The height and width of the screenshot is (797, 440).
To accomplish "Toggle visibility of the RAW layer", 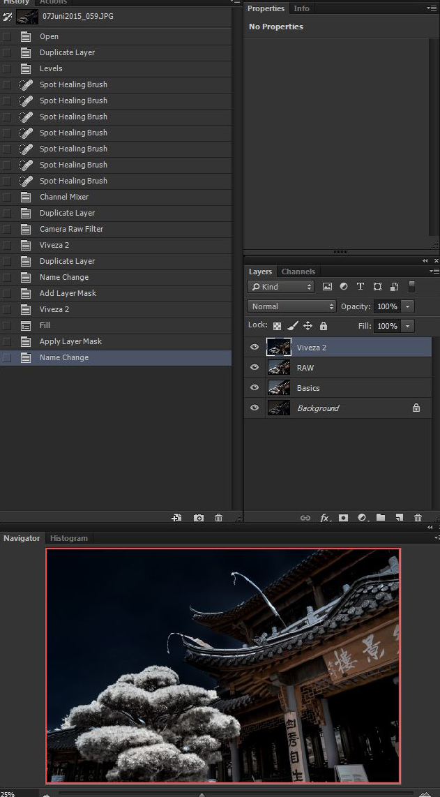I will coord(255,368).
